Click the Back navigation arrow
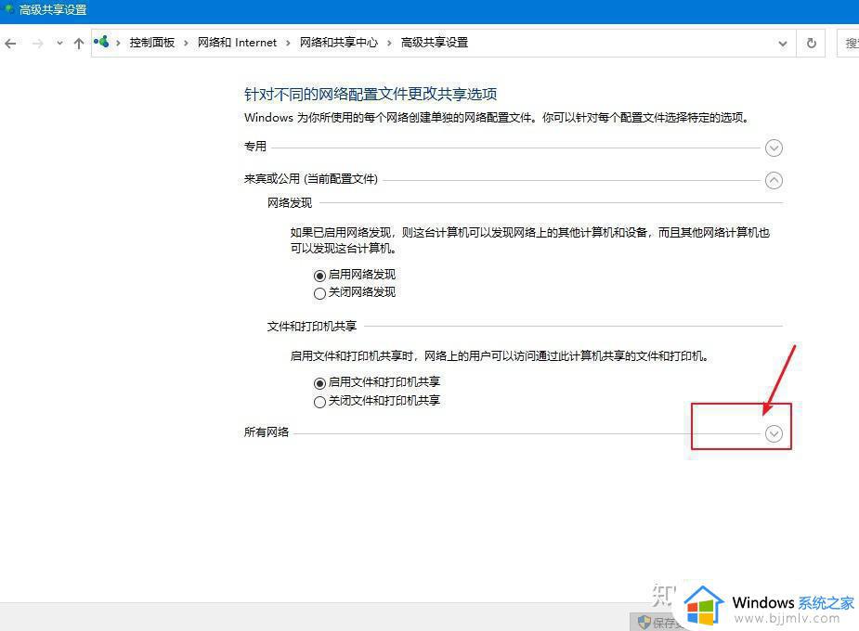Screen dimensions: 859x631 [x=10, y=44]
